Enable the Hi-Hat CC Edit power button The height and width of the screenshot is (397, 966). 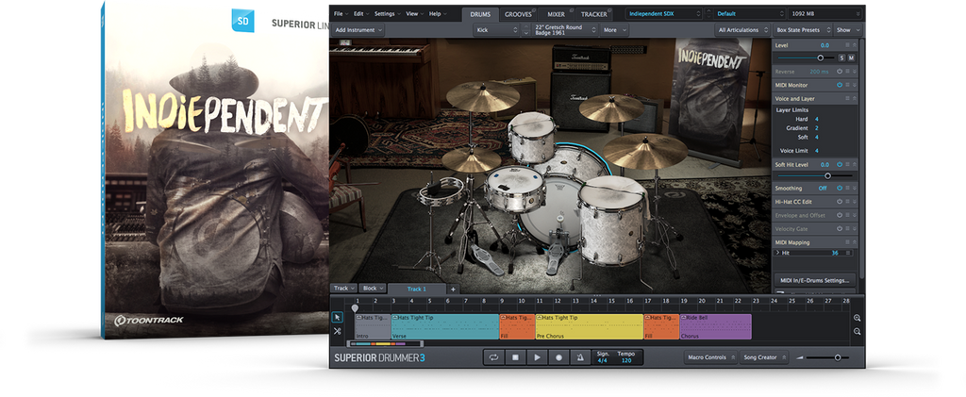839,201
